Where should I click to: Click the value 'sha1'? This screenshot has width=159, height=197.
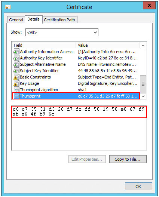coord(82,90)
